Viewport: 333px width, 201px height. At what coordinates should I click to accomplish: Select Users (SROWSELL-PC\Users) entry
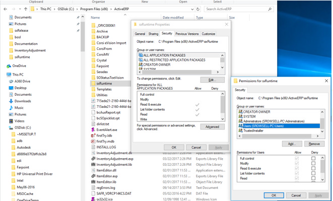click(279, 126)
